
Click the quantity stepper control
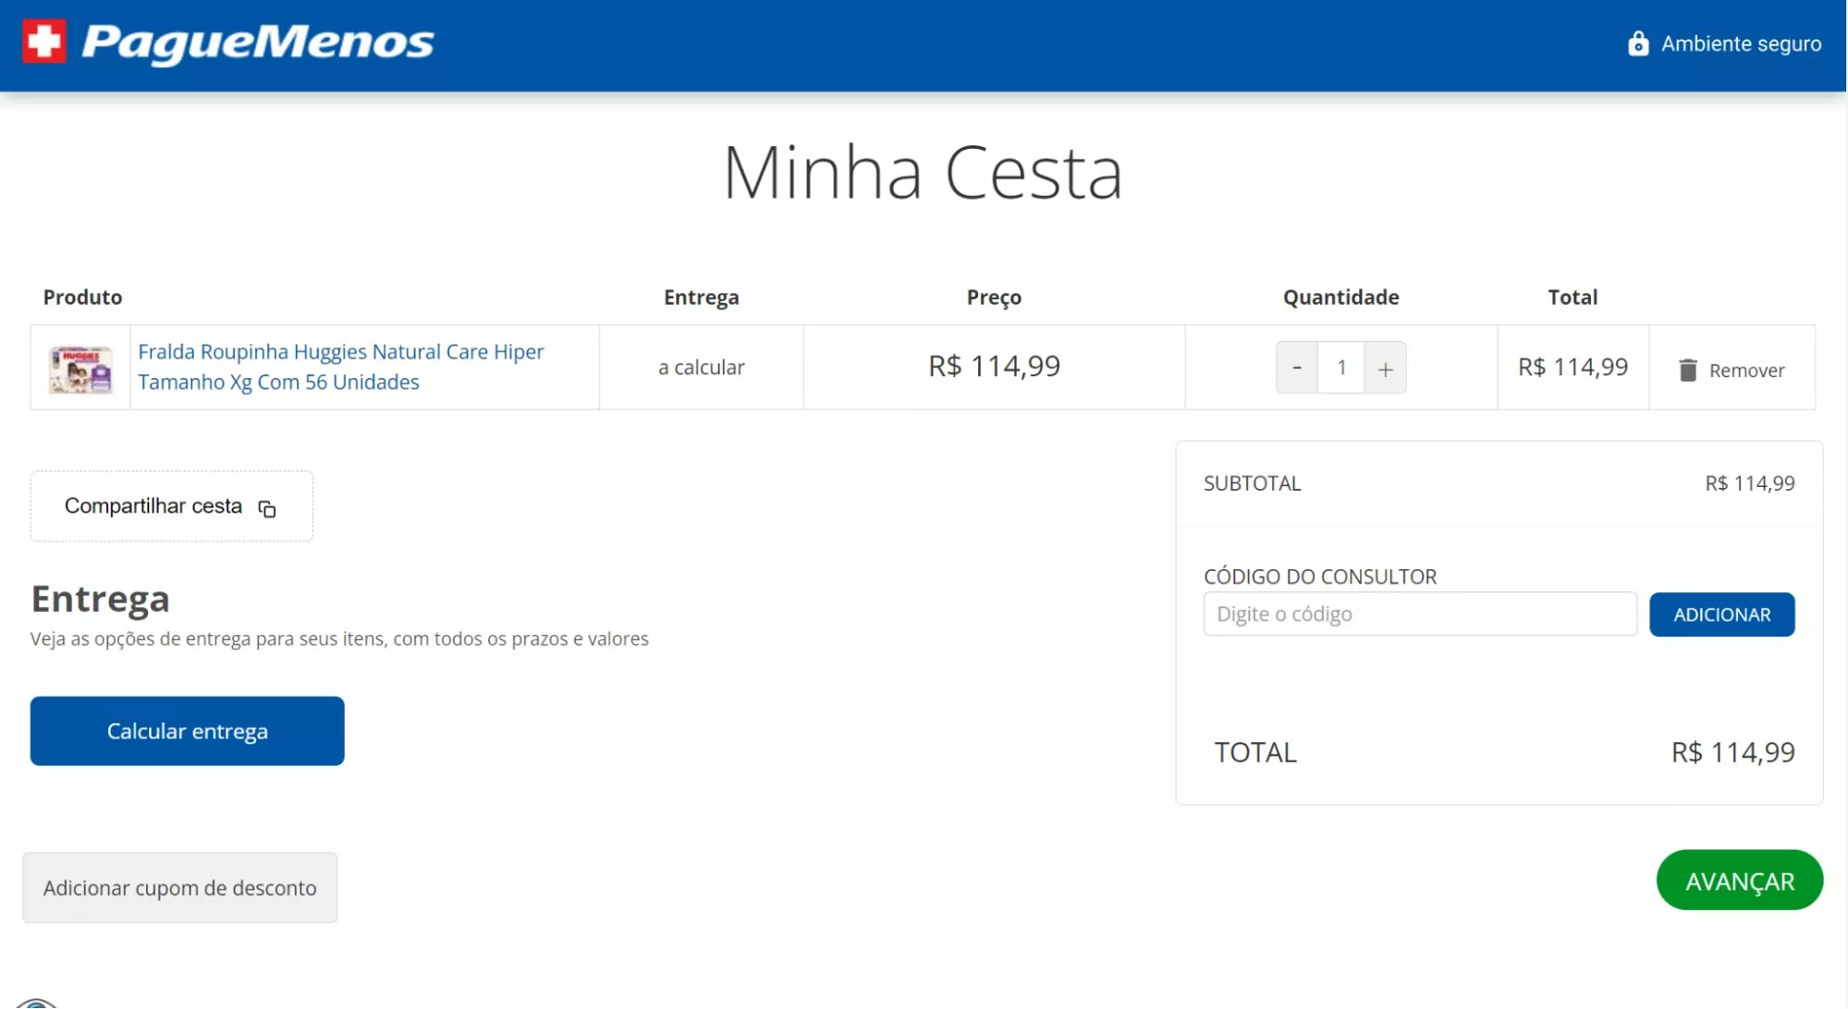point(1340,367)
